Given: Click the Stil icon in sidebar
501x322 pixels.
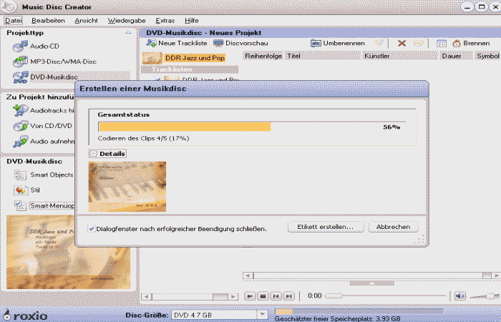Looking at the screenshot, I should [19, 190].
